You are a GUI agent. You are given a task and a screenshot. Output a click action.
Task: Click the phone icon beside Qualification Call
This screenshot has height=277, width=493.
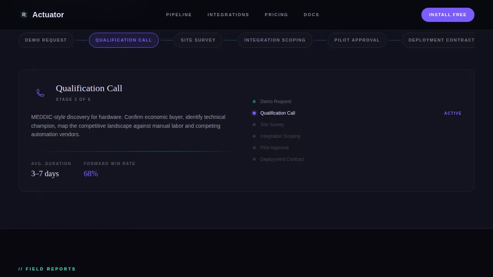tap(40, 93)
